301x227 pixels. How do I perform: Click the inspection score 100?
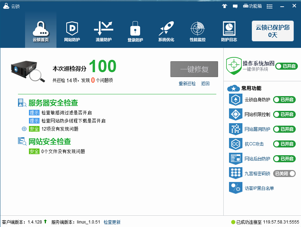[x=103, y=66]
